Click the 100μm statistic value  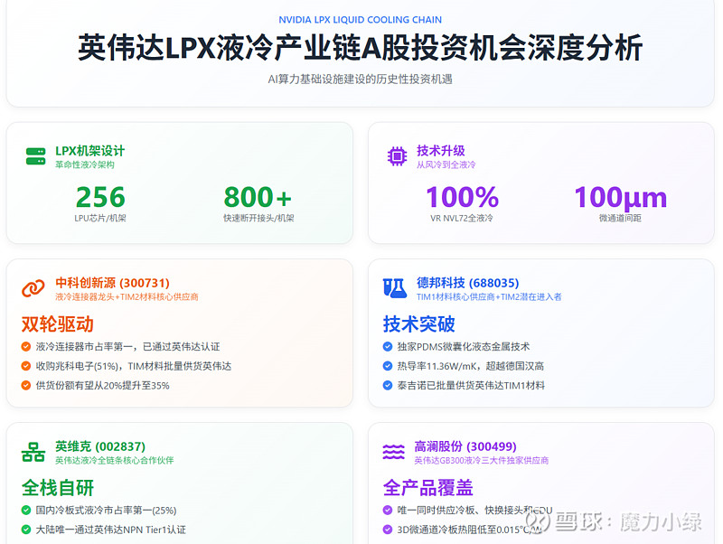pyautogui.click(x=621, y=198)
